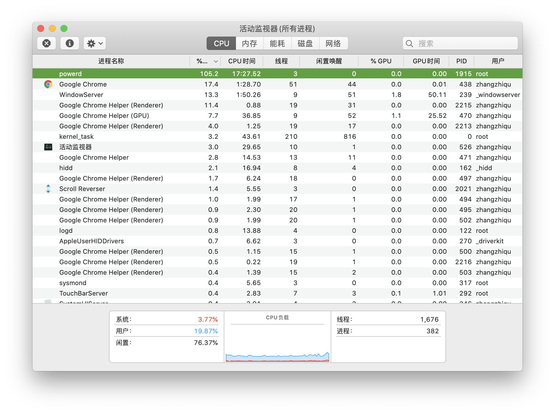
Task: Click in the 搜索 search field
Action: click(x=465, y=44)
